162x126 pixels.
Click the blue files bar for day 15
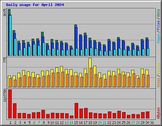[x=77, y=38]
